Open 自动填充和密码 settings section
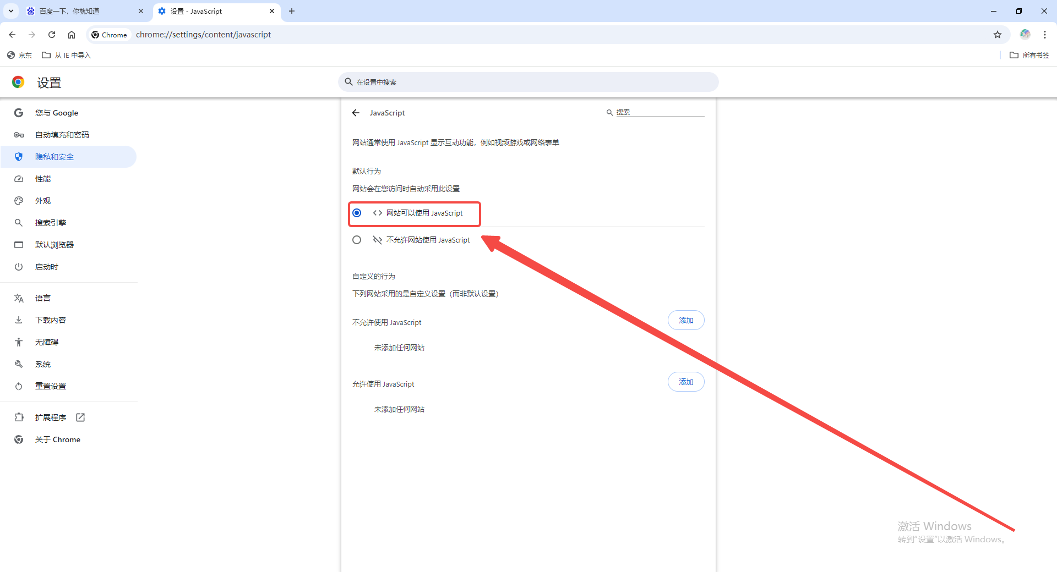 pos(68,135)
